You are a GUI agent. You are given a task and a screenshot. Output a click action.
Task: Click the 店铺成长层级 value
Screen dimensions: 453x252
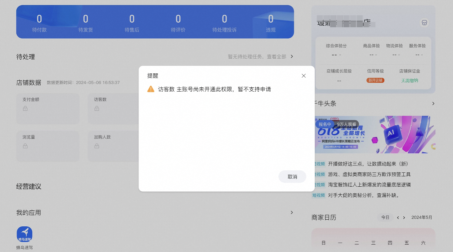click(x=339, y=81)
